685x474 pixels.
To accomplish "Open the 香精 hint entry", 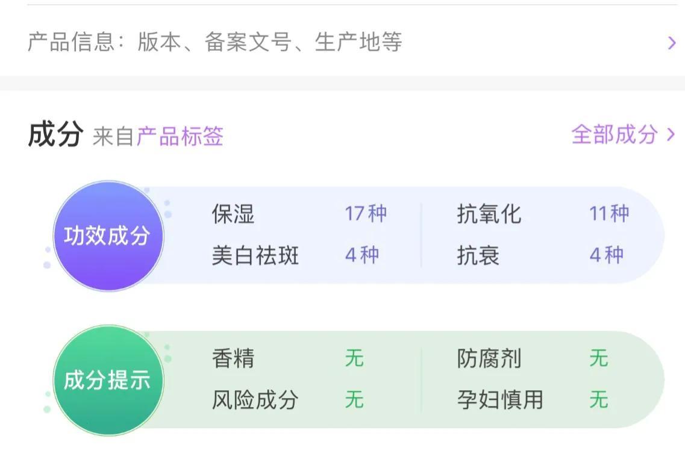I will pos(233,358).
